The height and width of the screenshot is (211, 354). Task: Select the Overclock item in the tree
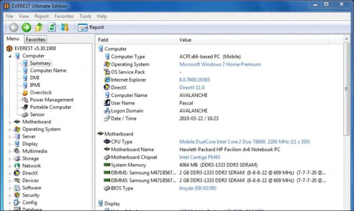click(37, 92)
